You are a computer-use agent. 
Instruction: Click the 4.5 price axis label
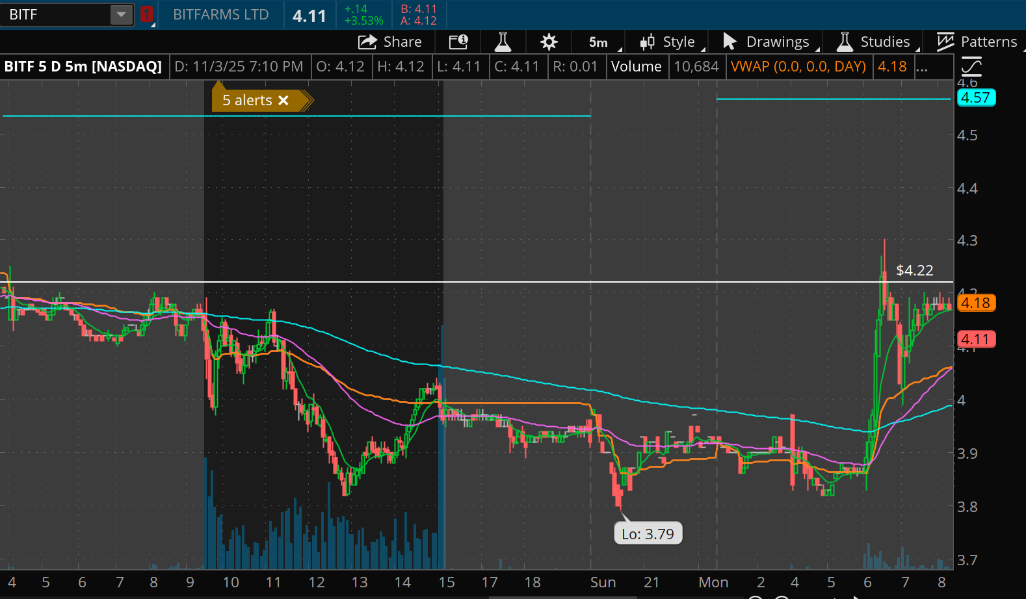click(x=967, y=135)
